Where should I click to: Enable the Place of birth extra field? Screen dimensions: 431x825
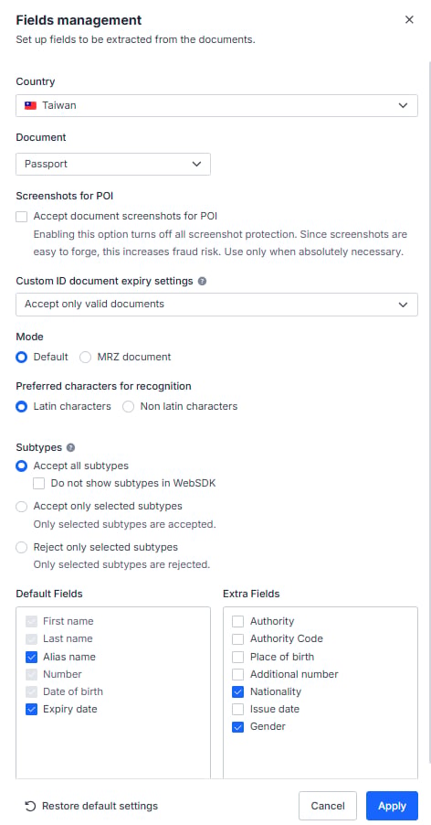click(x=237, y=657)
